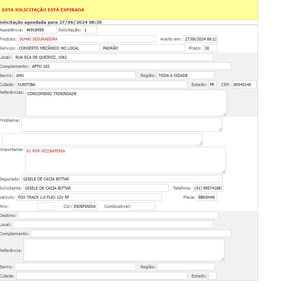This screenshot has height=292, width=282.
Task: Click the Cor field INDEFINIDA
Action: click(x=85, y=206)
